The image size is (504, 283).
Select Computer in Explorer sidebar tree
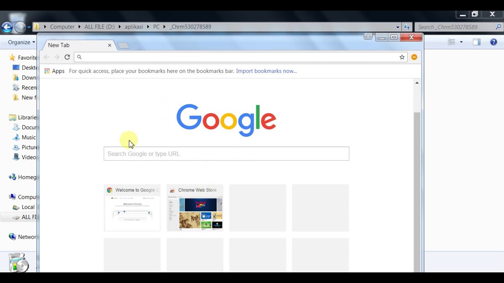point(23,197)
